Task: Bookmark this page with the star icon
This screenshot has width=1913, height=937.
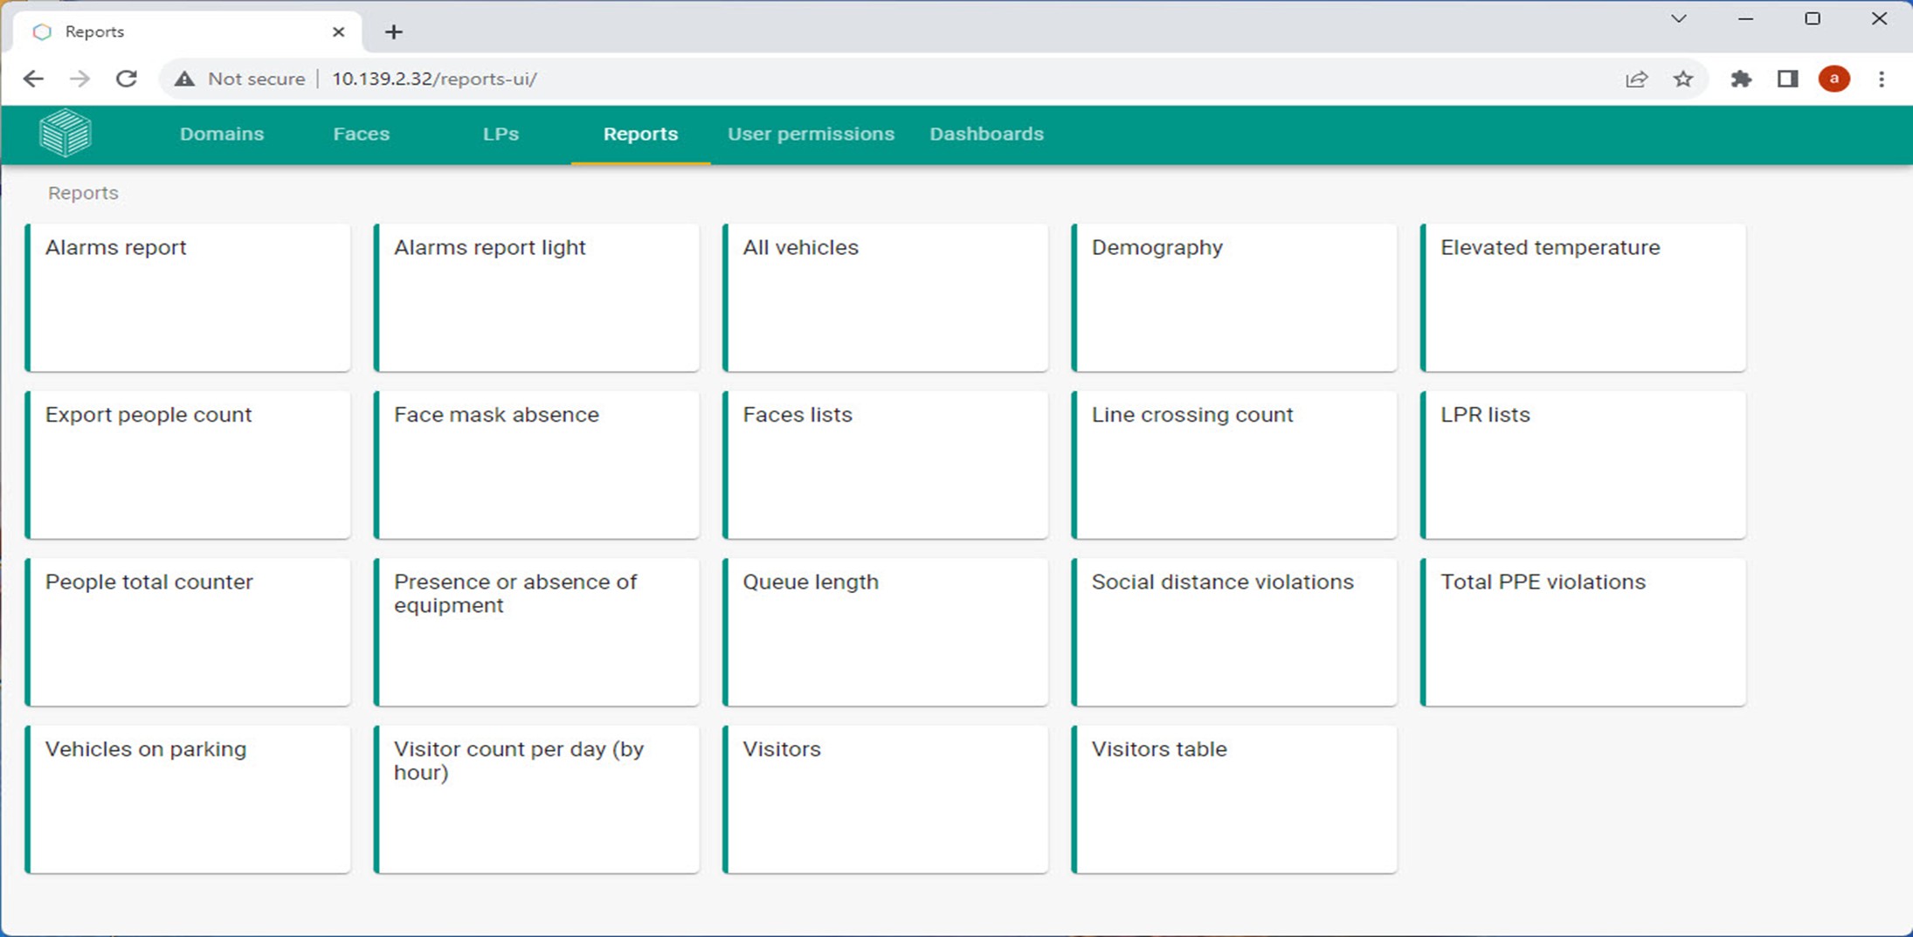Action: [1682, 79]
